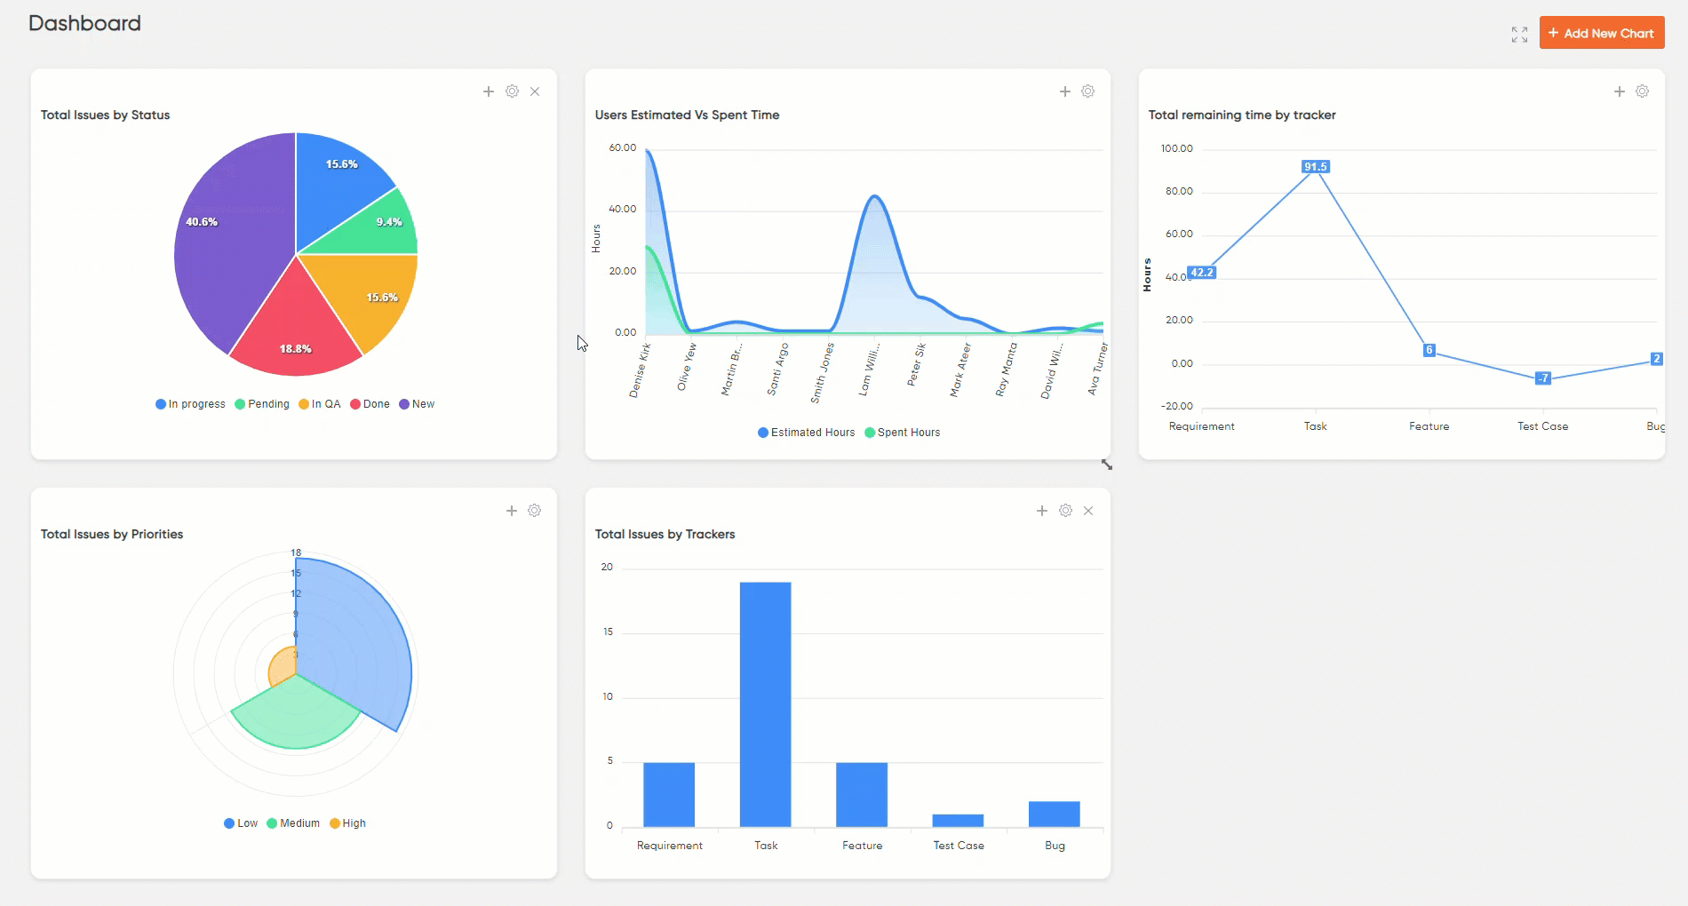Toggle the Medium priority legend item
1688x906 pixels.
click(x=293, y=823)
